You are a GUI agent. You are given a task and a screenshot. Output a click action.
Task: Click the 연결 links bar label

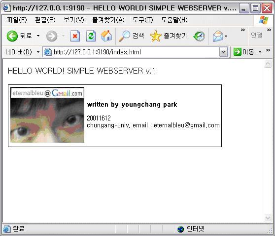click(256, 36)
